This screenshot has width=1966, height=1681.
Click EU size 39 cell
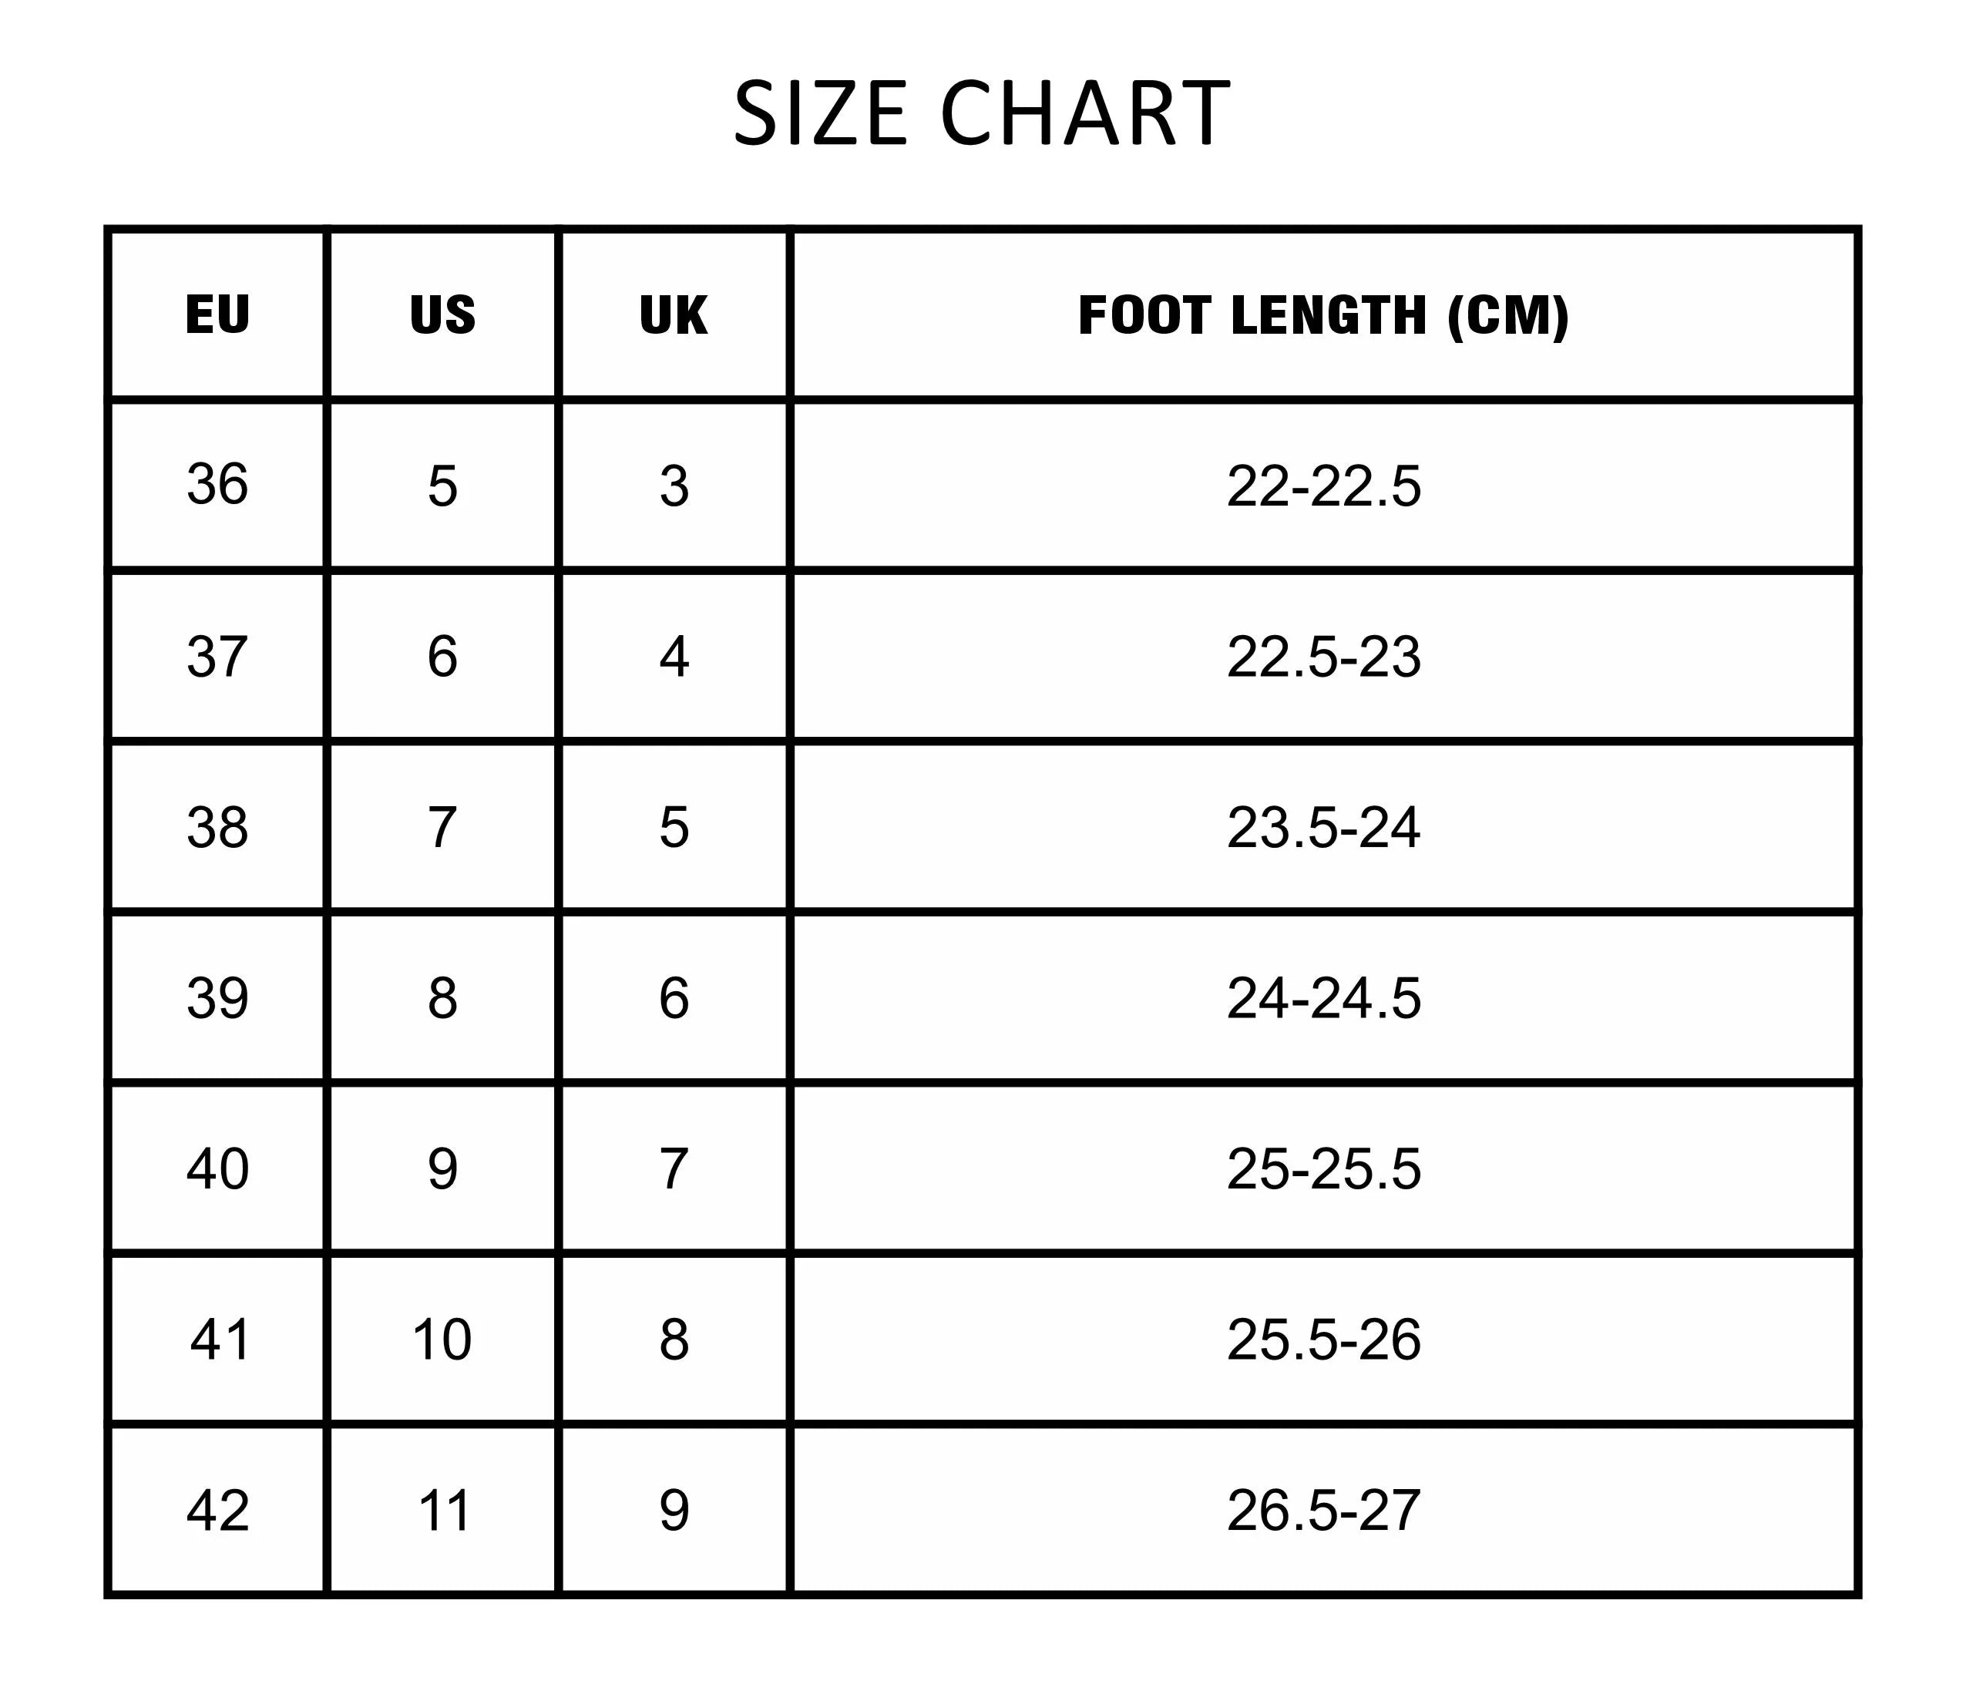coord(217,997)
